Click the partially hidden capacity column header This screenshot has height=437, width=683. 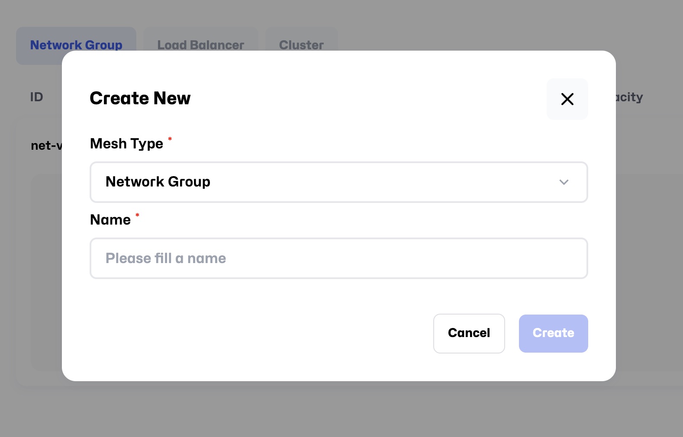point(630,97)
